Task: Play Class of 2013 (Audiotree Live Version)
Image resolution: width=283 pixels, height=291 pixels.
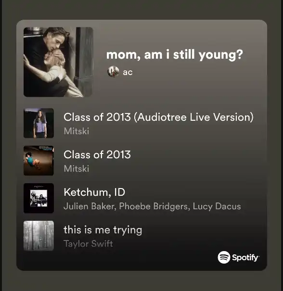Action: click(158, 117)
